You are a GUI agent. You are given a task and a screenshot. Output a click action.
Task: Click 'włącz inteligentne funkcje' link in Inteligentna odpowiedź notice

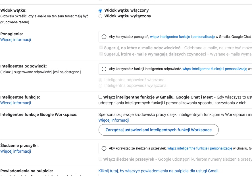click(x=215, y=69)
